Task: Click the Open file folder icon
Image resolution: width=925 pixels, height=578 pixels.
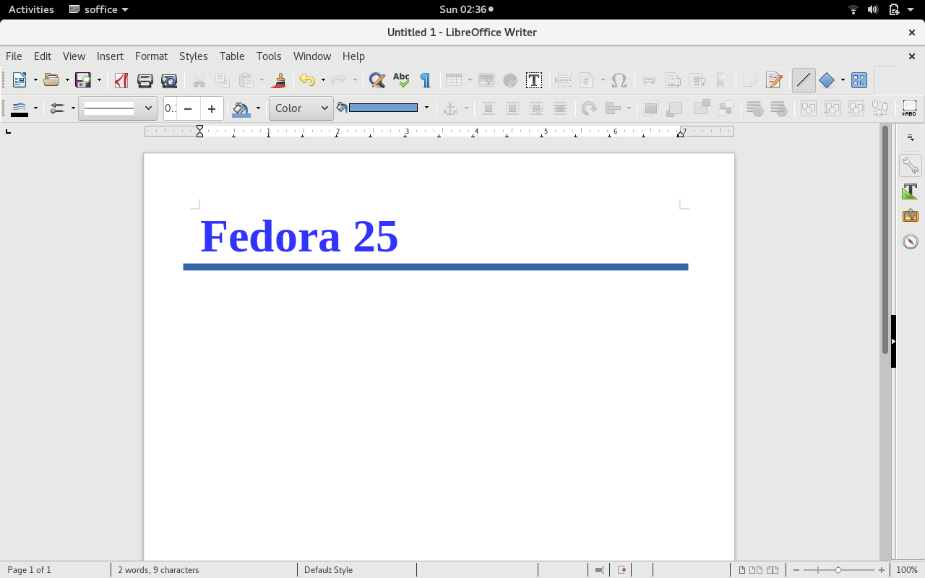Action: (51, 80)
